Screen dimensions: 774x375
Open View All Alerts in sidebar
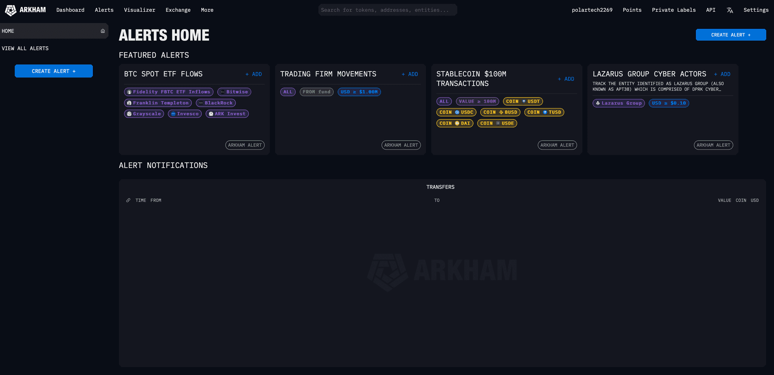25,48
